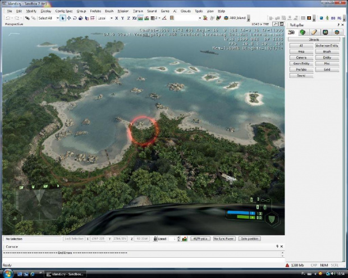Activate the Rotate tool in toolbar
Image resolution: width=348 pixels, height=278 pixels.
coord(75,18)
